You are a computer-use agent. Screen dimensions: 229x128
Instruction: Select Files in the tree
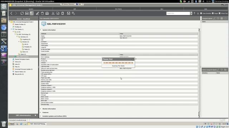(17, 67)
